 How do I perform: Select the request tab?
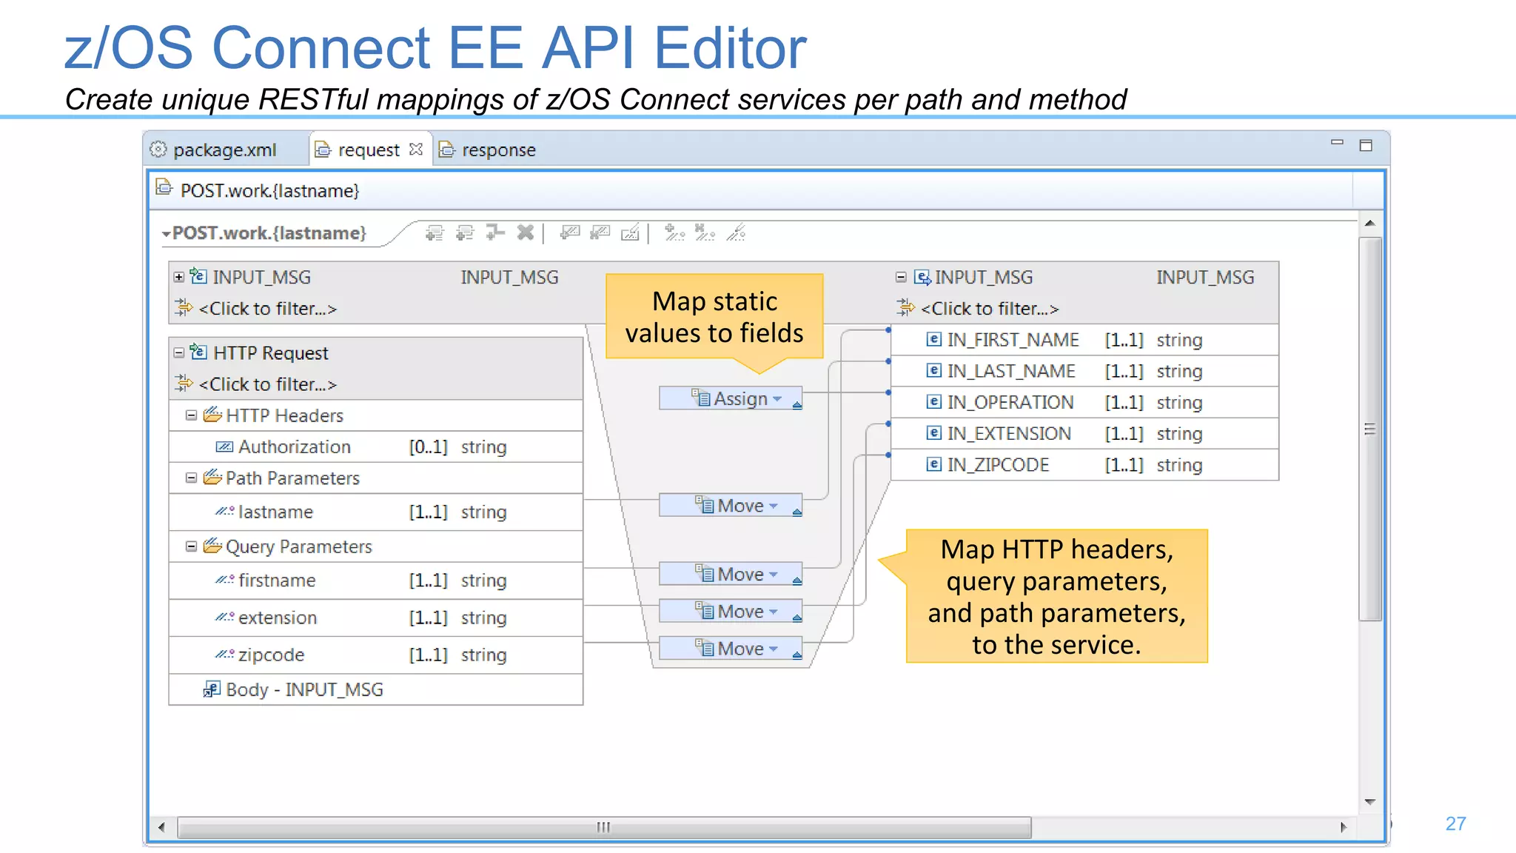pos(369,150)
